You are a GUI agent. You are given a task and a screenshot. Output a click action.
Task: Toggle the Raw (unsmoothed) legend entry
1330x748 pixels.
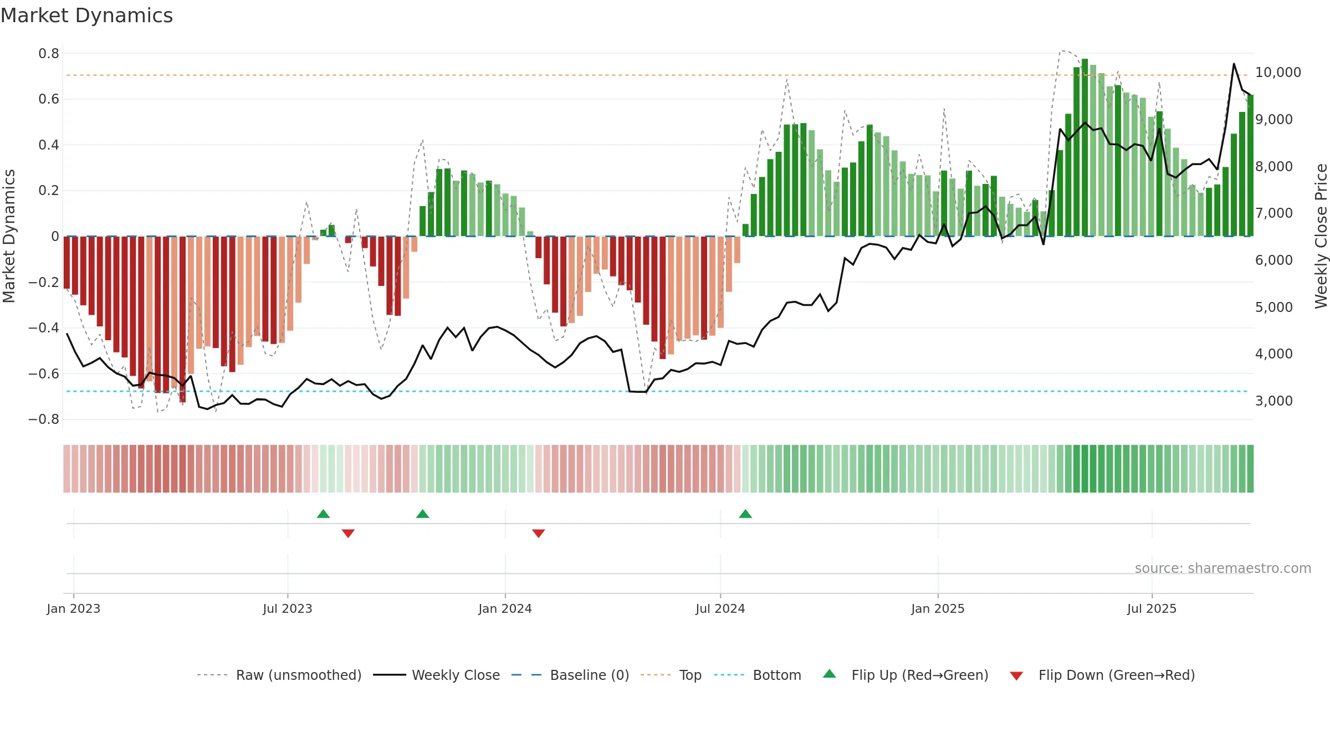[x=279, y=675]
